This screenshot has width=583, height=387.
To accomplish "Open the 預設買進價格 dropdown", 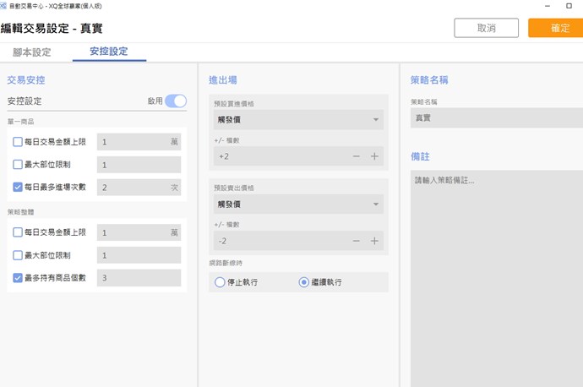I will coord(296,120).
